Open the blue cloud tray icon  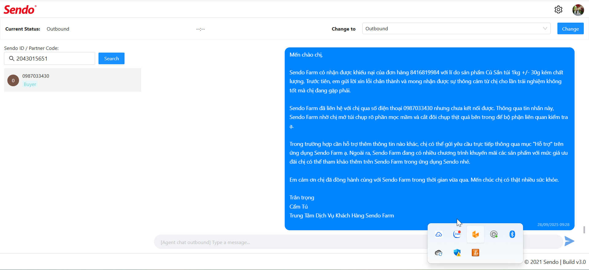point(439,234)
